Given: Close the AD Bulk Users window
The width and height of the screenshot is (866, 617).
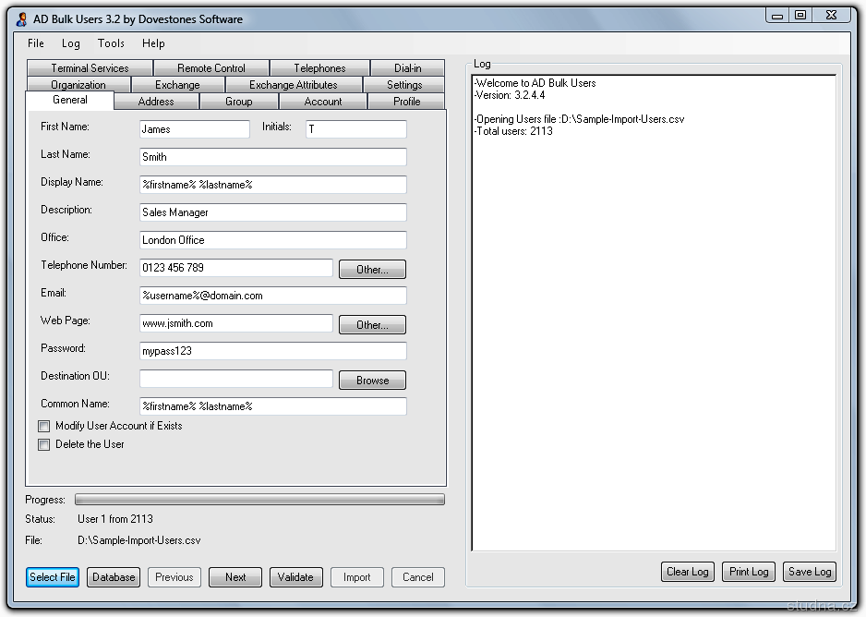Looking at the screenshot, I should click(x=831, y=16).
